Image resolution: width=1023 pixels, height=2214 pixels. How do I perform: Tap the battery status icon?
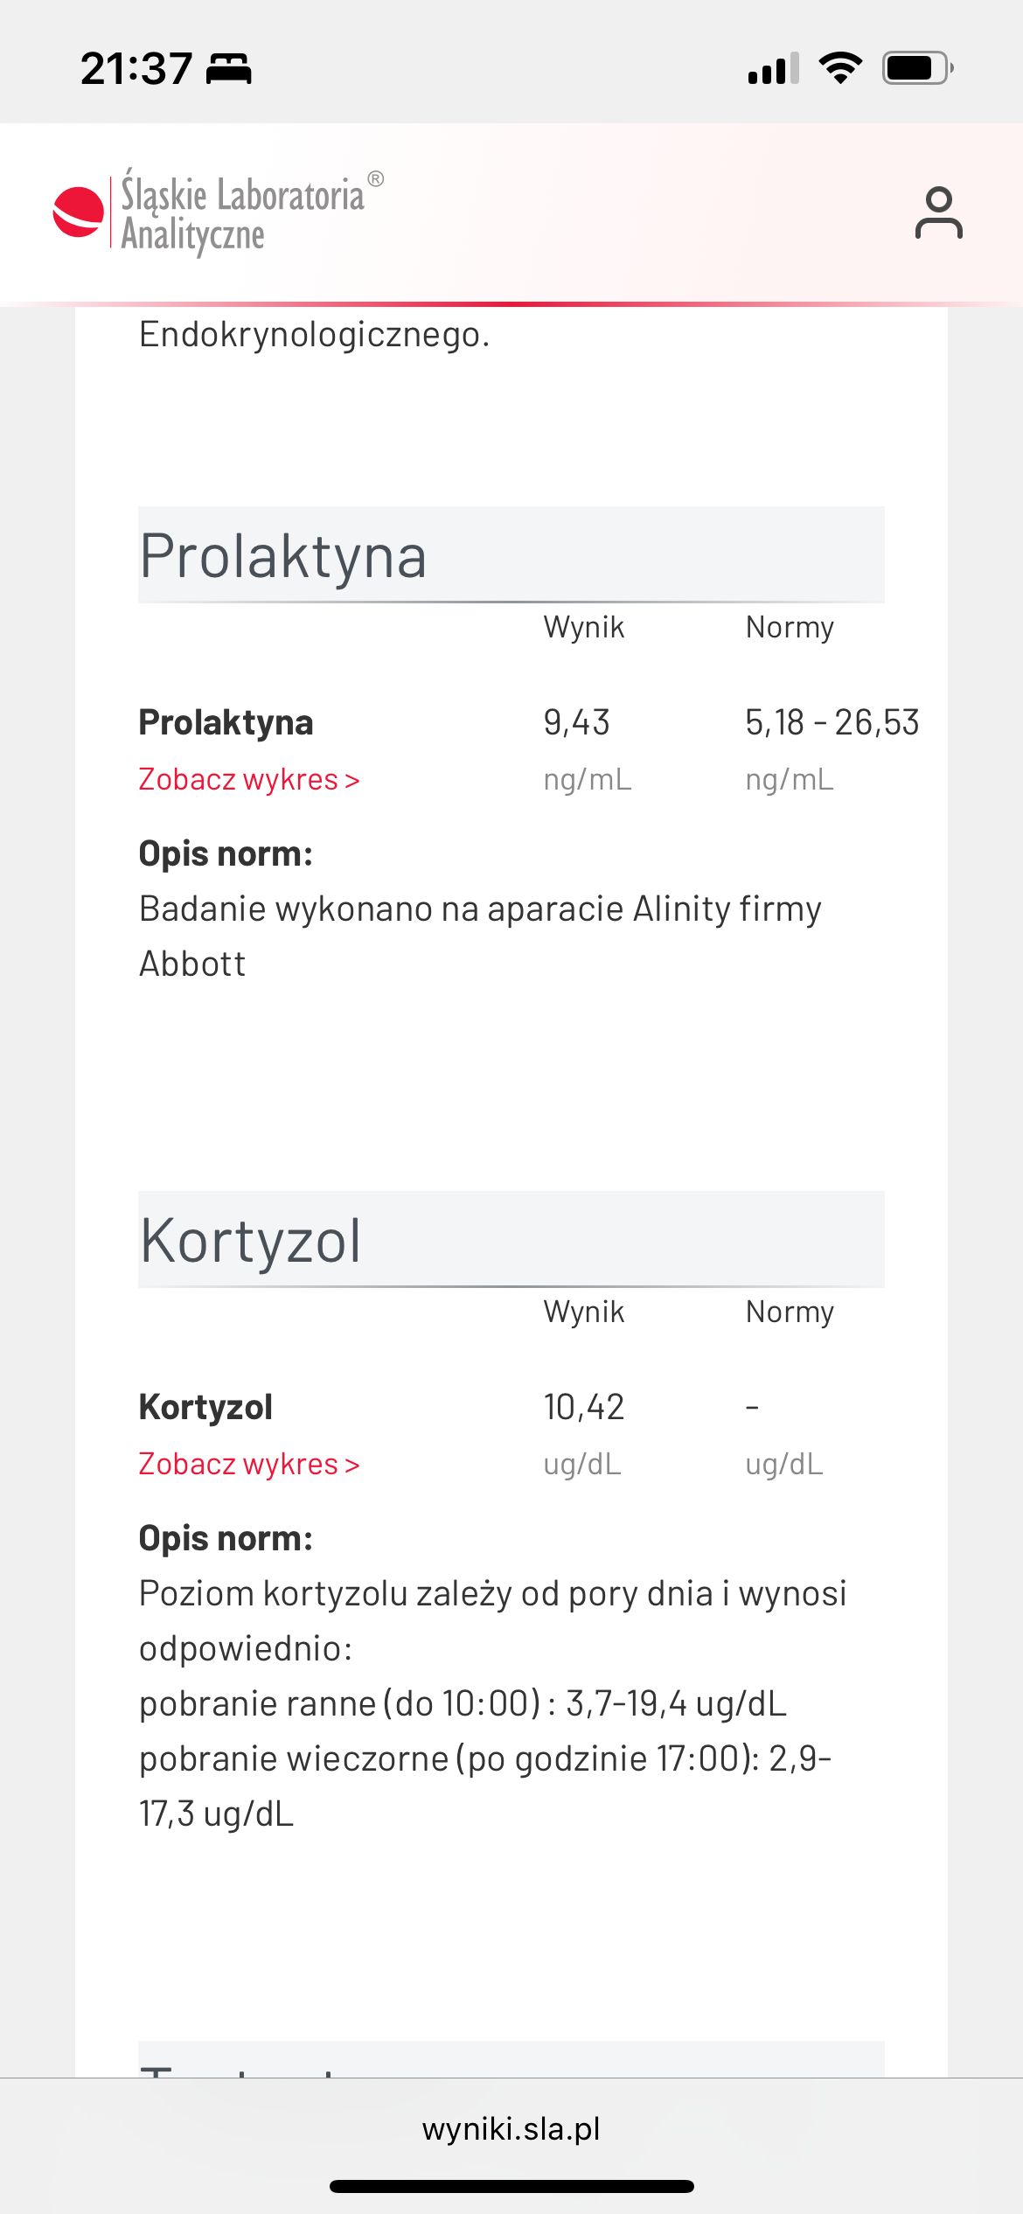(x=916, y=68)
